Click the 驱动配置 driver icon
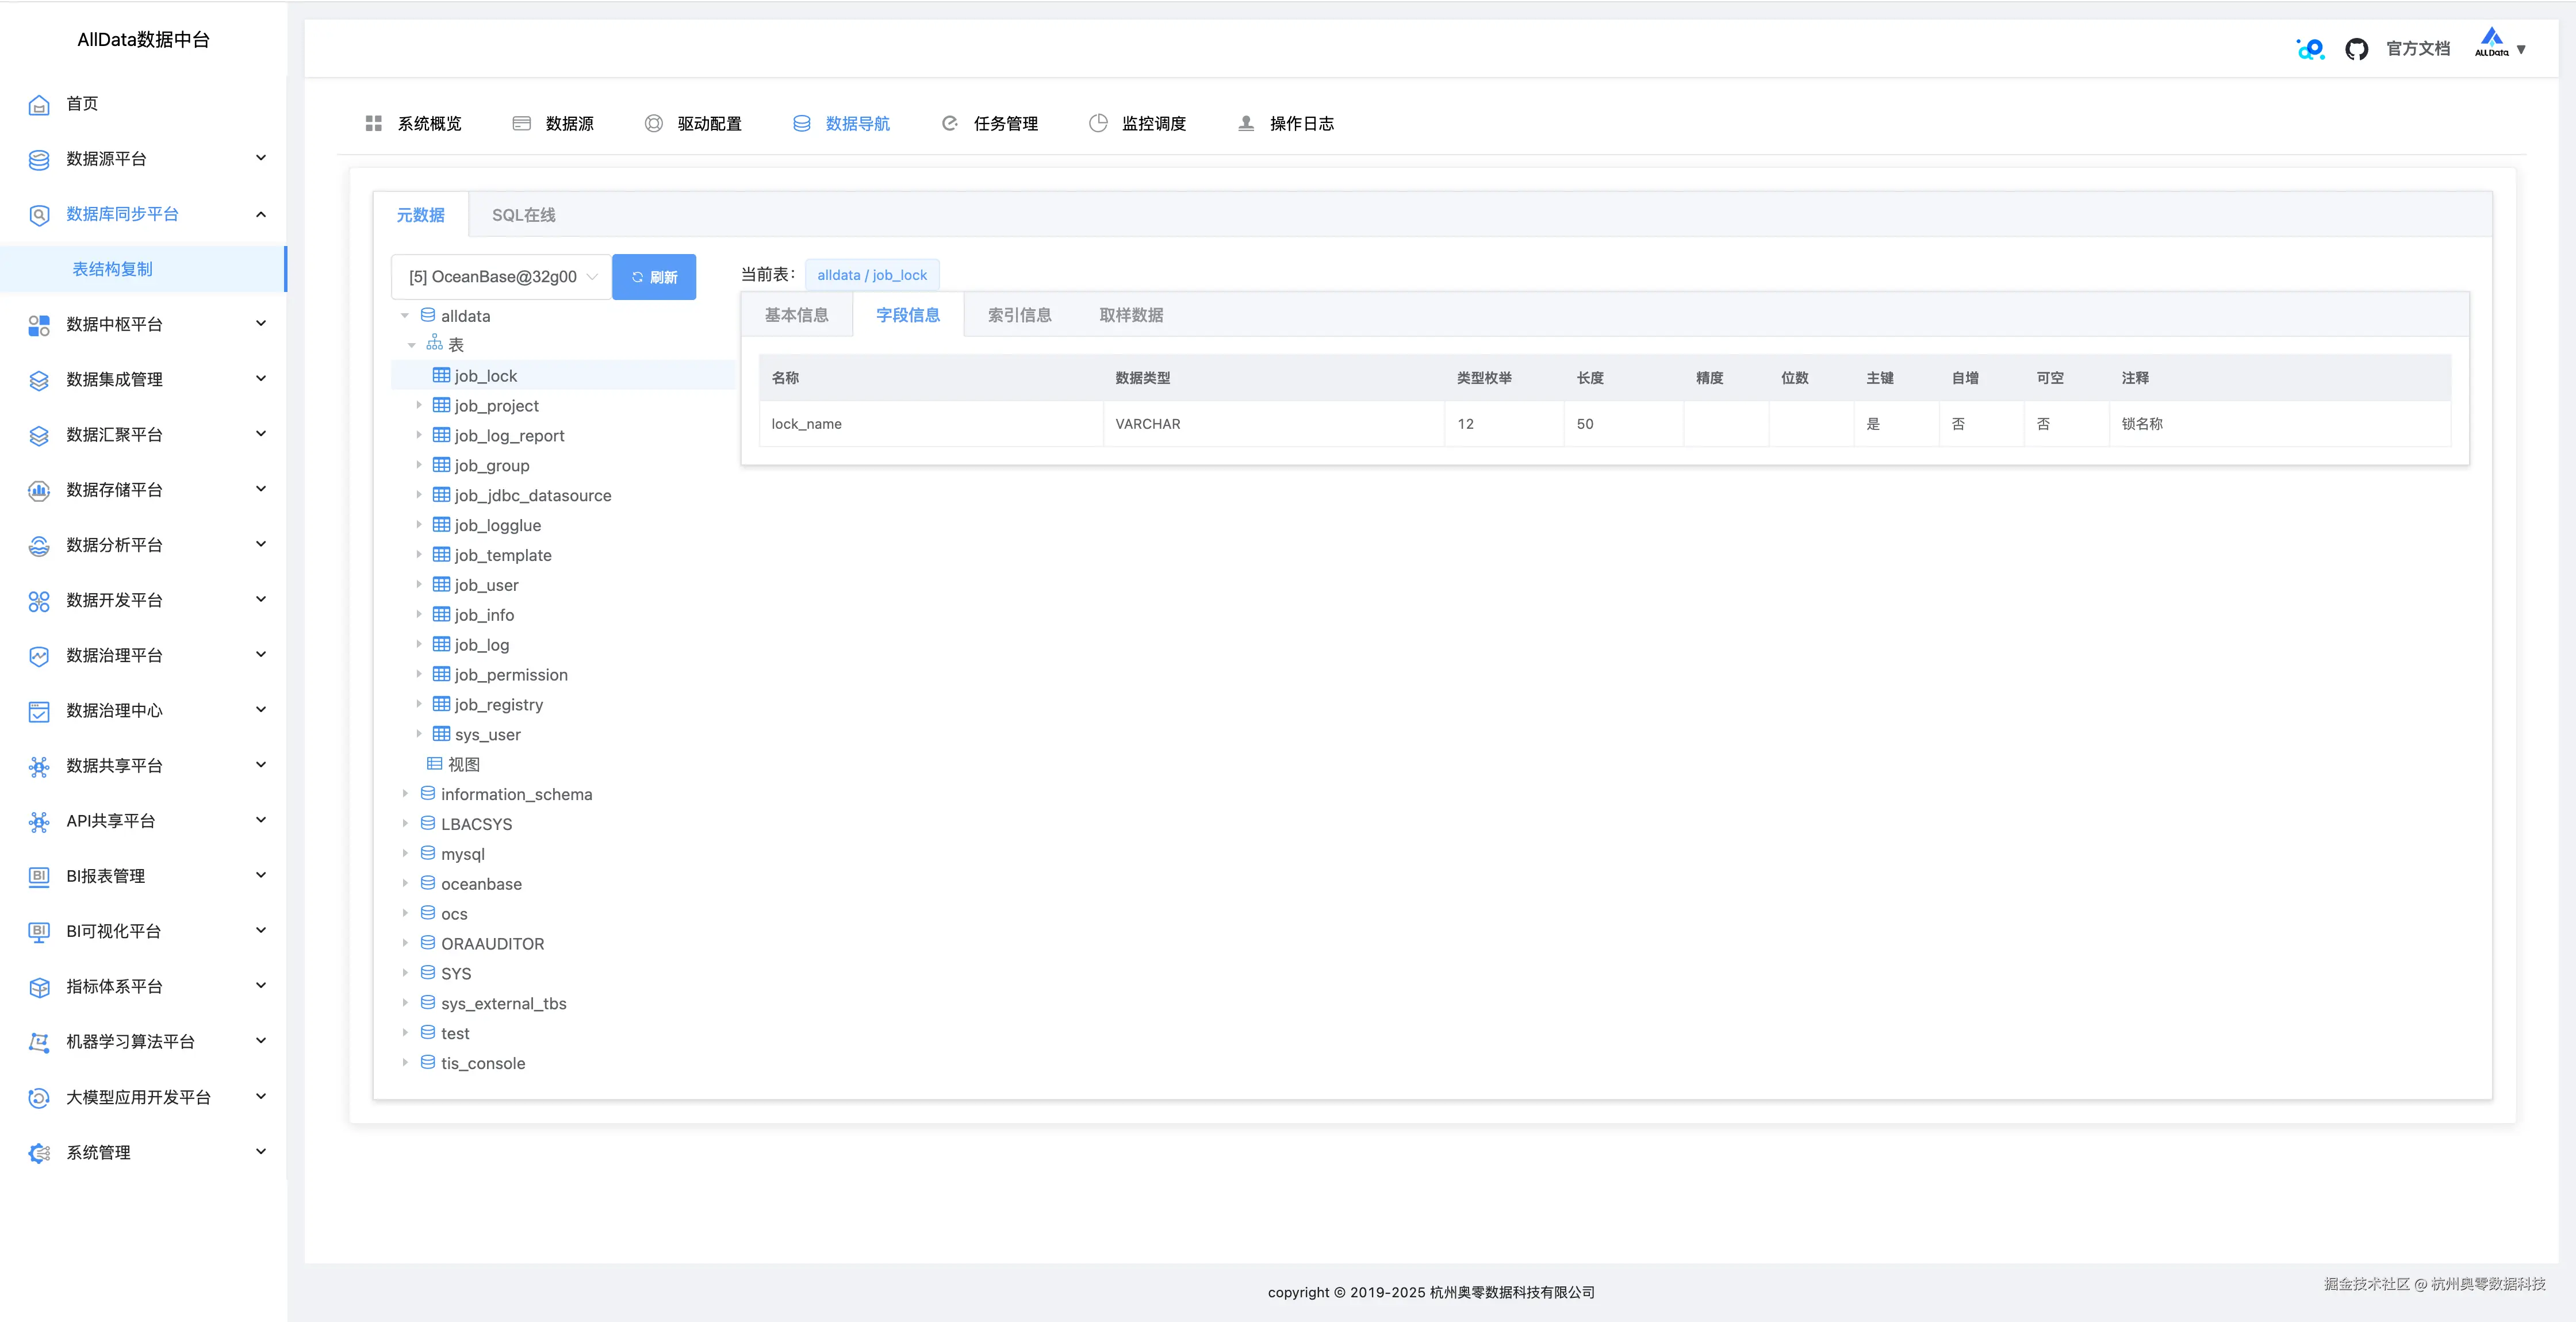Viewport: 2576px width, 1322px height. tap(653, 123)
